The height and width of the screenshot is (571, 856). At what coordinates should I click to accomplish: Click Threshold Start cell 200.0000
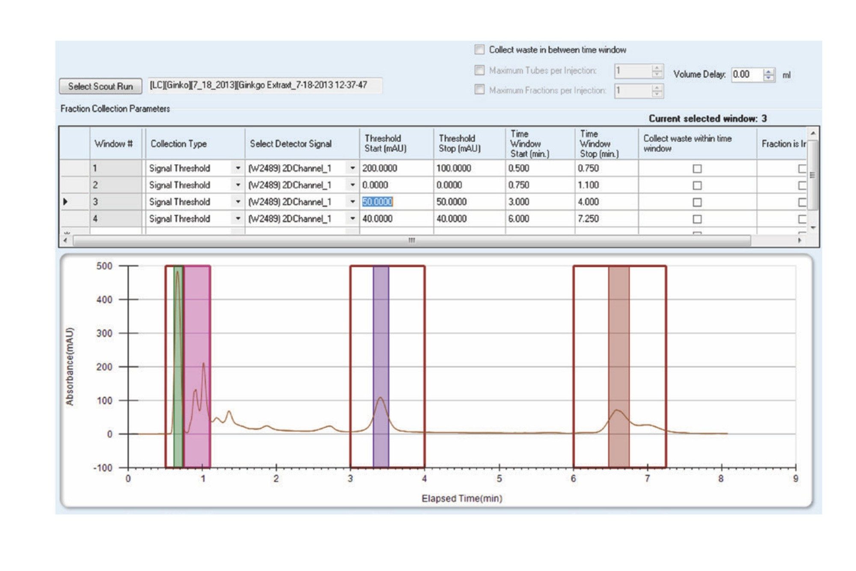pos(396,168)
